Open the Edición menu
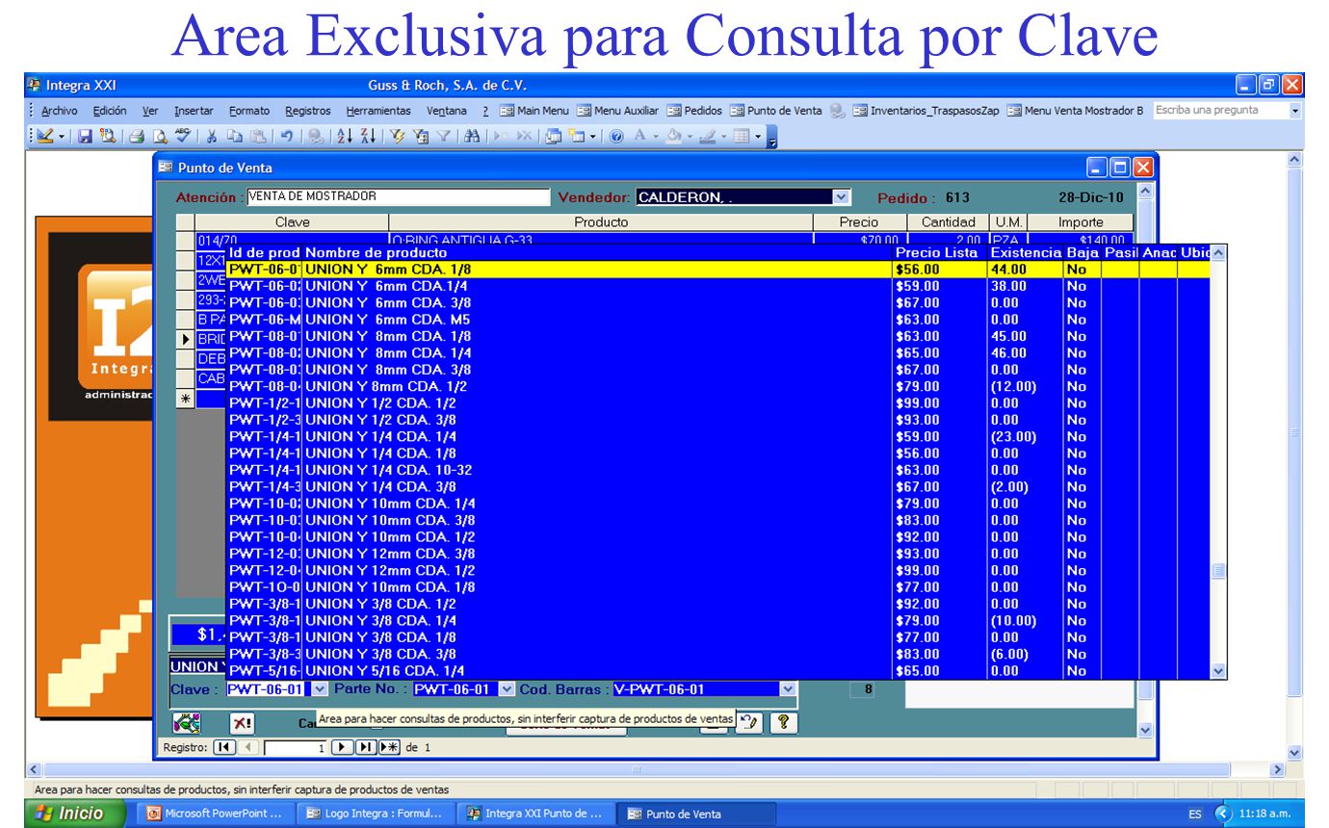1329x828 pixels. click(110, 111)
